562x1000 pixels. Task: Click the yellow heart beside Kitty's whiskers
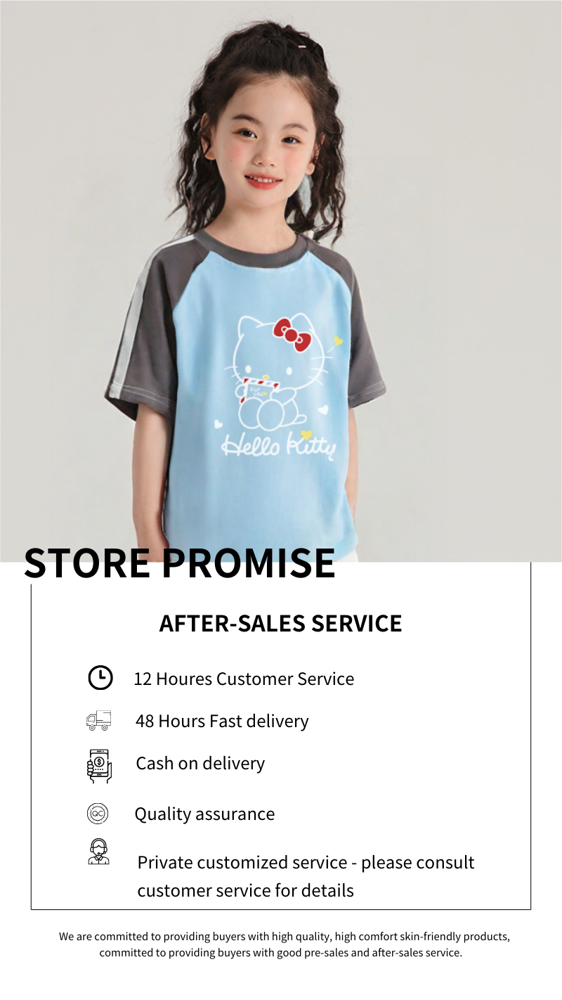pyautogui.click(x=339, y=342)
